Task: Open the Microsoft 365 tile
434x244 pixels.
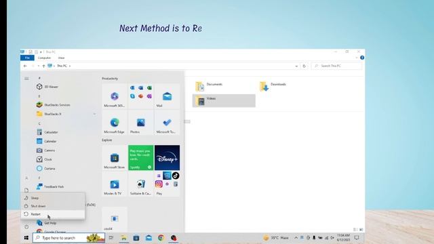Action: click(115, 96)
